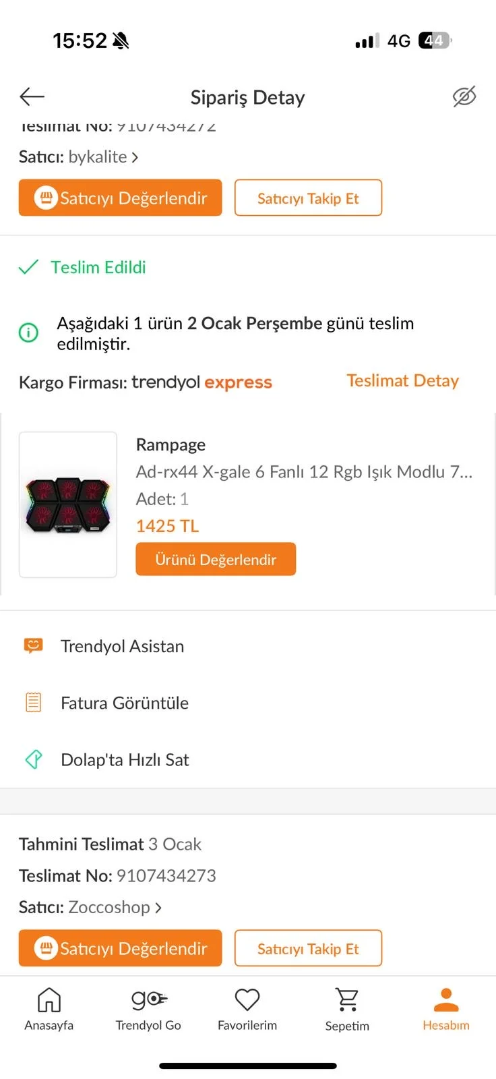The height and width of the screenshot is (1079, 496).
Task: Open the Ad-rx44 X-gale product title
Action: 304,471
